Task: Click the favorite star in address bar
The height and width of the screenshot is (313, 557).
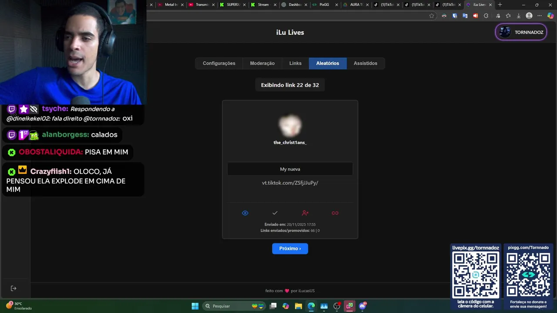Action: pos(432,16)
